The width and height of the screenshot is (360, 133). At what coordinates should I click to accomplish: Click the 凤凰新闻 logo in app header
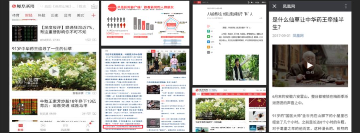23,6
